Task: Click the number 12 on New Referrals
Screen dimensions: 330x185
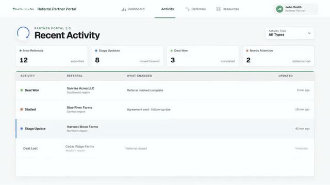Action: 24,60
